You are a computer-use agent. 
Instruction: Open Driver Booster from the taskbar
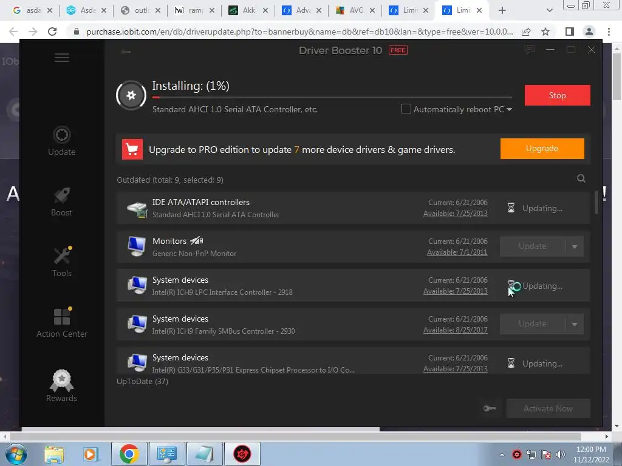point(242,454)
